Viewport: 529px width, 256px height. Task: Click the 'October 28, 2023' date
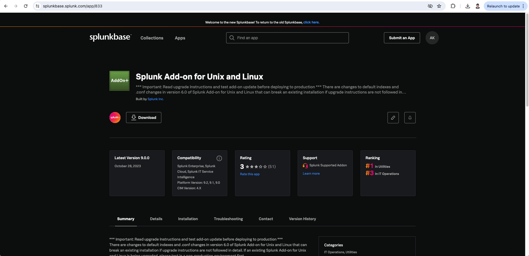tap(128, 166)
